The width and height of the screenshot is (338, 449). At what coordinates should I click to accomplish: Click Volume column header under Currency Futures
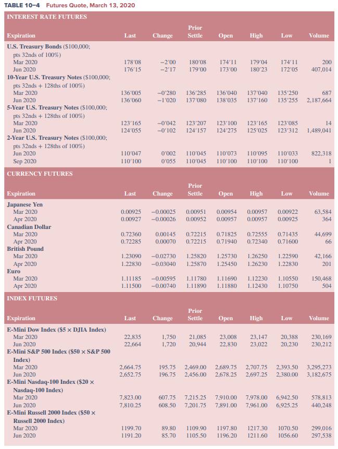319,193
